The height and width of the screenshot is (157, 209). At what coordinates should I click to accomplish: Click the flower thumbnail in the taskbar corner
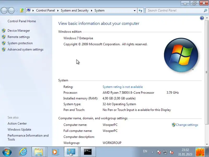click(200, 152)
